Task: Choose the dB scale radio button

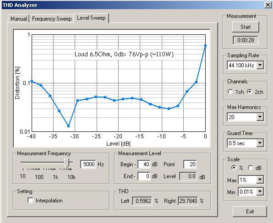Action: 251,168
